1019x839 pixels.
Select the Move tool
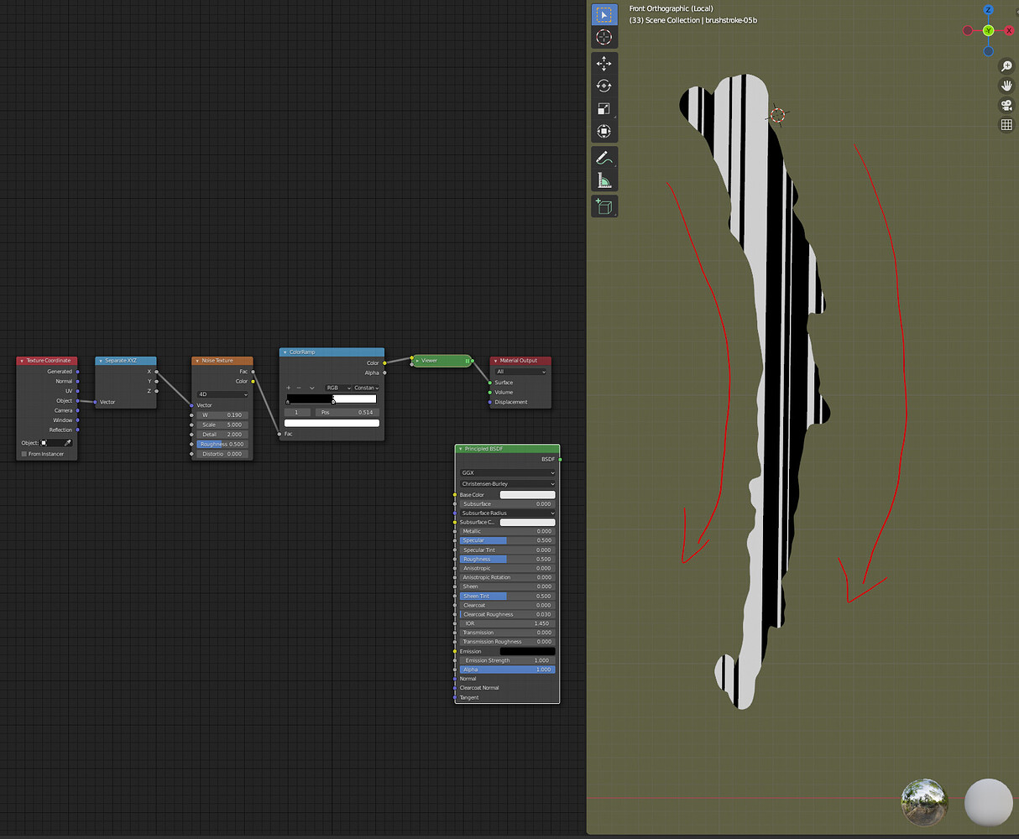pos(604,63)
